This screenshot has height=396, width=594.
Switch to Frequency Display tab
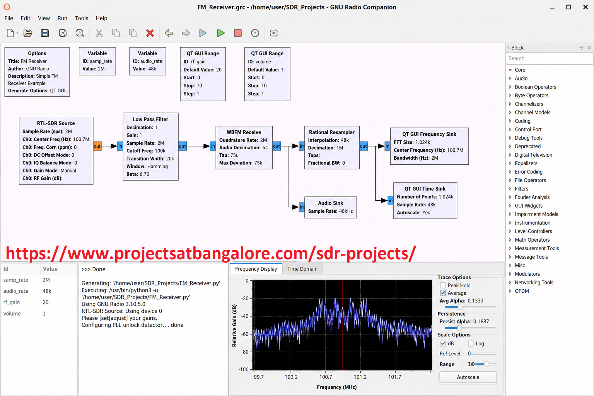tap(256, 269)
